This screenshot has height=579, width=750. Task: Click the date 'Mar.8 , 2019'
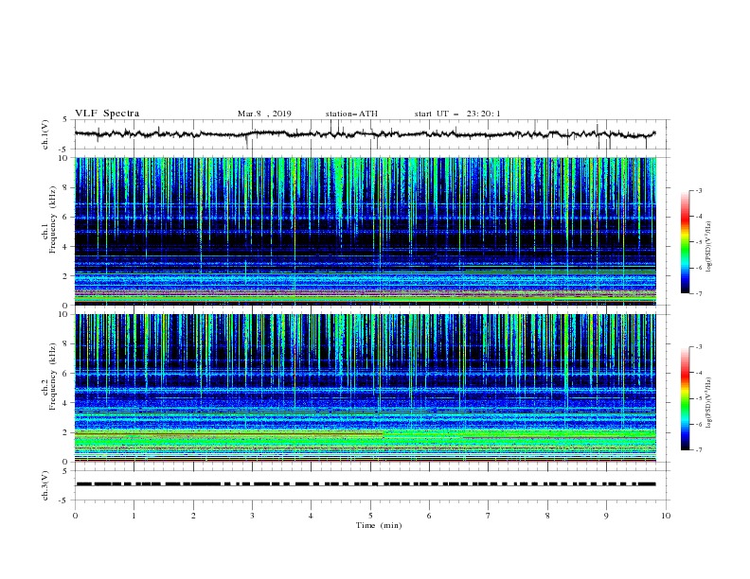tap(264, 114)
